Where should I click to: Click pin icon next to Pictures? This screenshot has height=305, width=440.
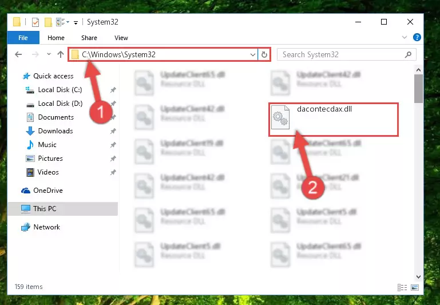click(x=113, y=159)
